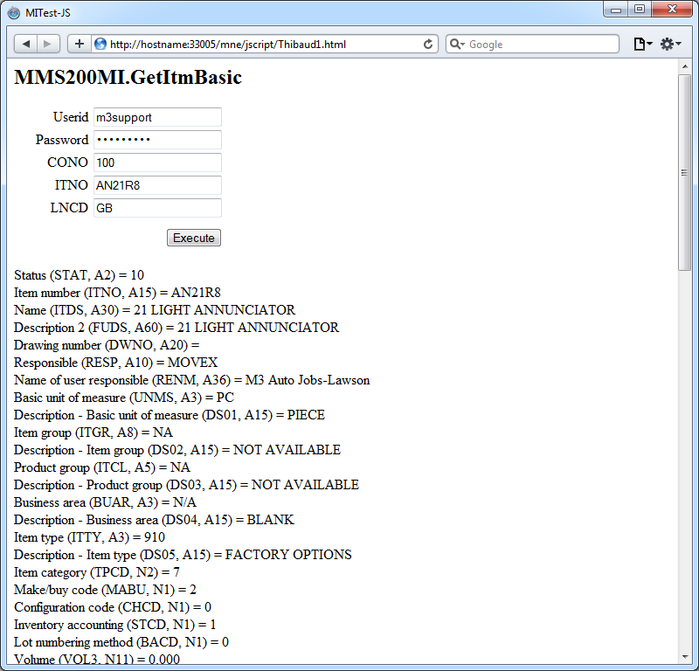Reload the current page

click(428, 44)
